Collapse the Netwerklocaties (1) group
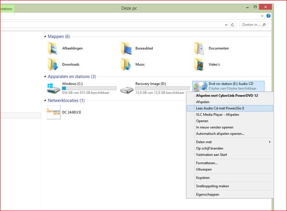Viewport: 287px width, 211px height. click(x=45, y=100)
